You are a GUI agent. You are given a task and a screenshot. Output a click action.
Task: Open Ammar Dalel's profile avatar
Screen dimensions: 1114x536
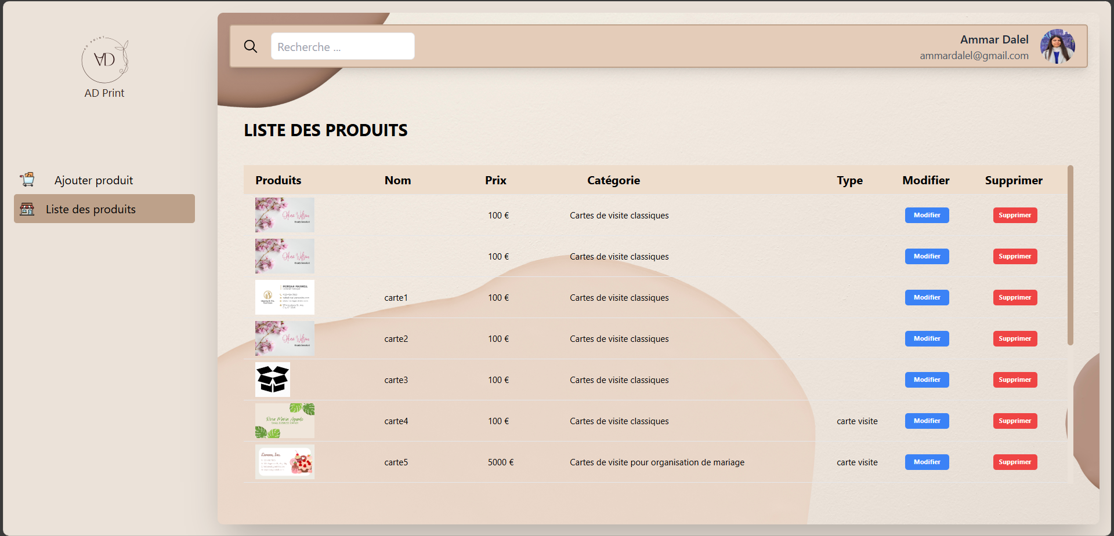point(1057,46)
